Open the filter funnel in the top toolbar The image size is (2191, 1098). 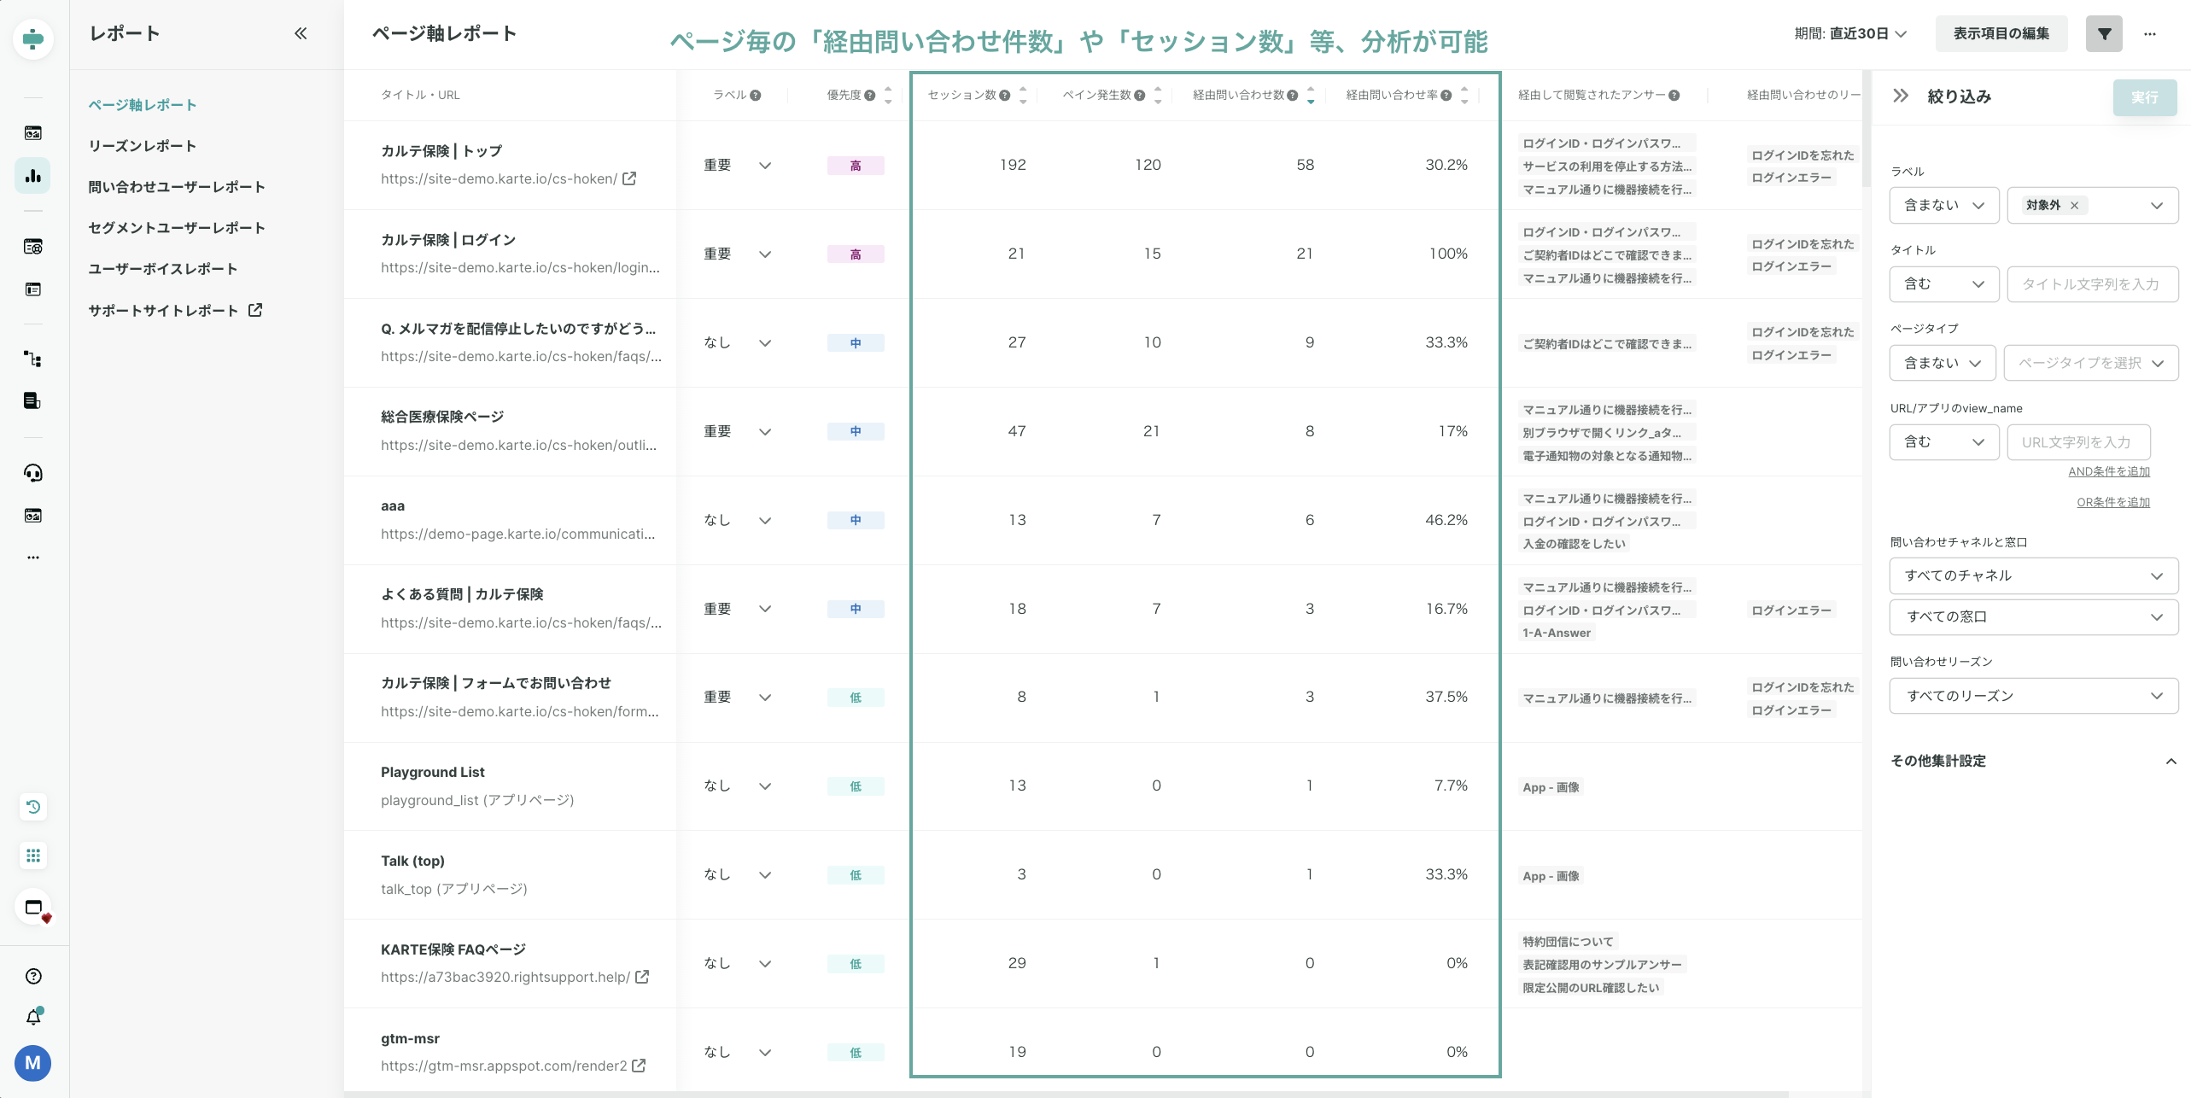tap(2104, 33)
